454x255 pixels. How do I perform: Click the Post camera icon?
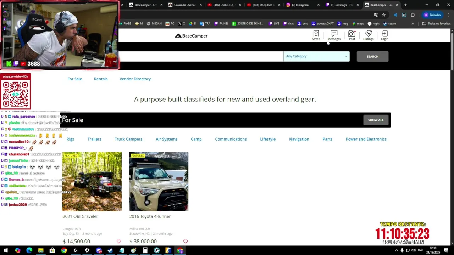[351, 35]
